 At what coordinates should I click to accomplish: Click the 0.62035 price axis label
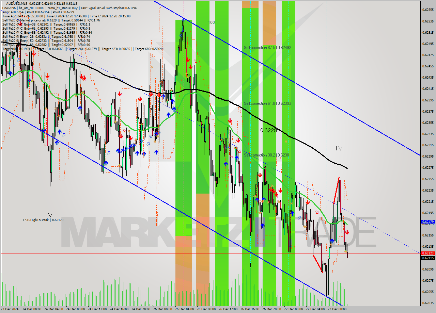click(428, 303)
